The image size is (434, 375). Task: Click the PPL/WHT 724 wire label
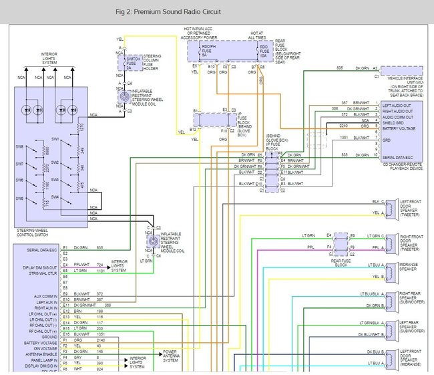[88, 265]
